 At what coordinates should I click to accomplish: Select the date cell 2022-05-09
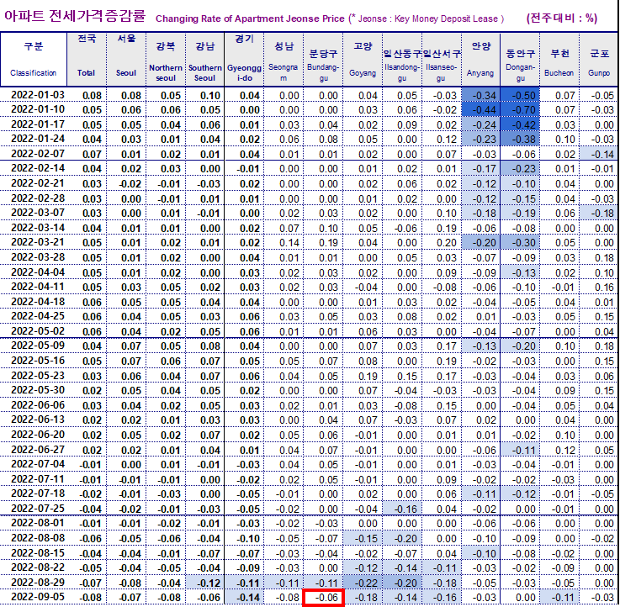tap(34, 346)
